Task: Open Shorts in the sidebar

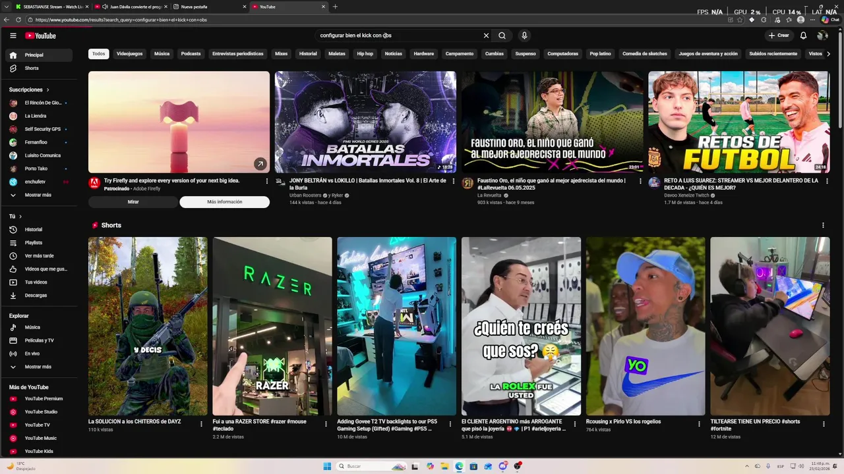Action: pyautogui.click(x=40, y=68)
